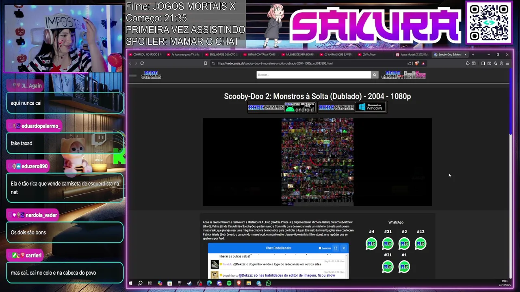Click the Scooby-Doo 2 movie title
520x292 pixels.
[x=317, y=96]
